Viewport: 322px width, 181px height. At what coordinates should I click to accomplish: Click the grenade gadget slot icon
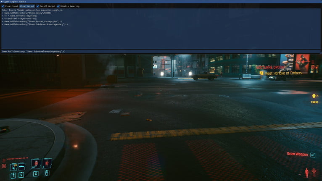pyautogui.click(x=47, y=163)
